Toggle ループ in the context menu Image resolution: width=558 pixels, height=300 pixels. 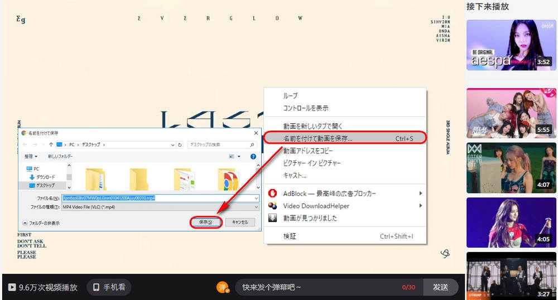[290, 96]
